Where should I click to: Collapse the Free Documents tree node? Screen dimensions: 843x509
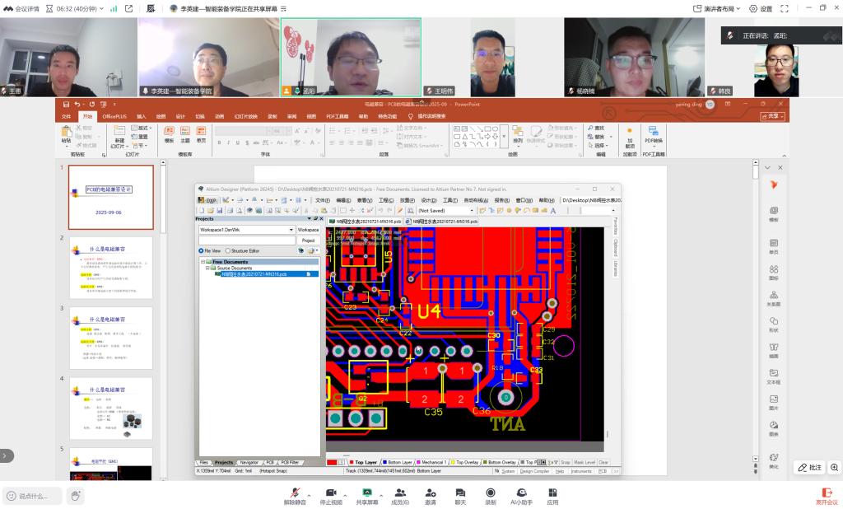click(203, 262)
